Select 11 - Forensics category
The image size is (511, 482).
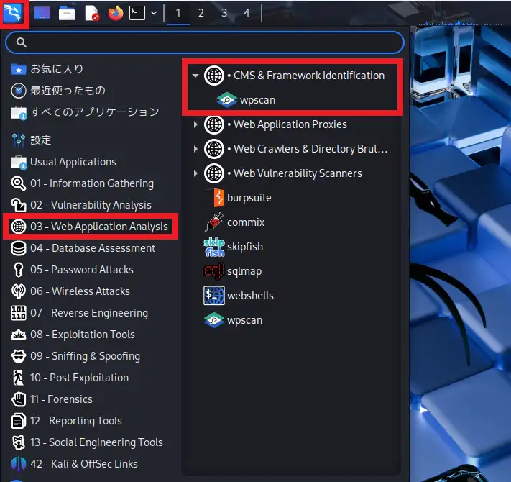click(x=52, y=399)
